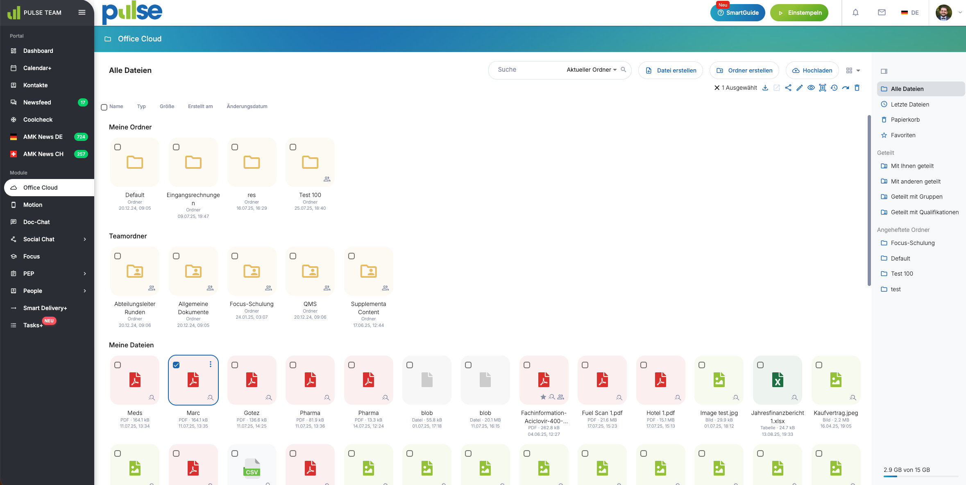Uncheck the Marc PDF checkbox
The width and height of the screenshot is (966, 485).
click(x=176, y=365)
